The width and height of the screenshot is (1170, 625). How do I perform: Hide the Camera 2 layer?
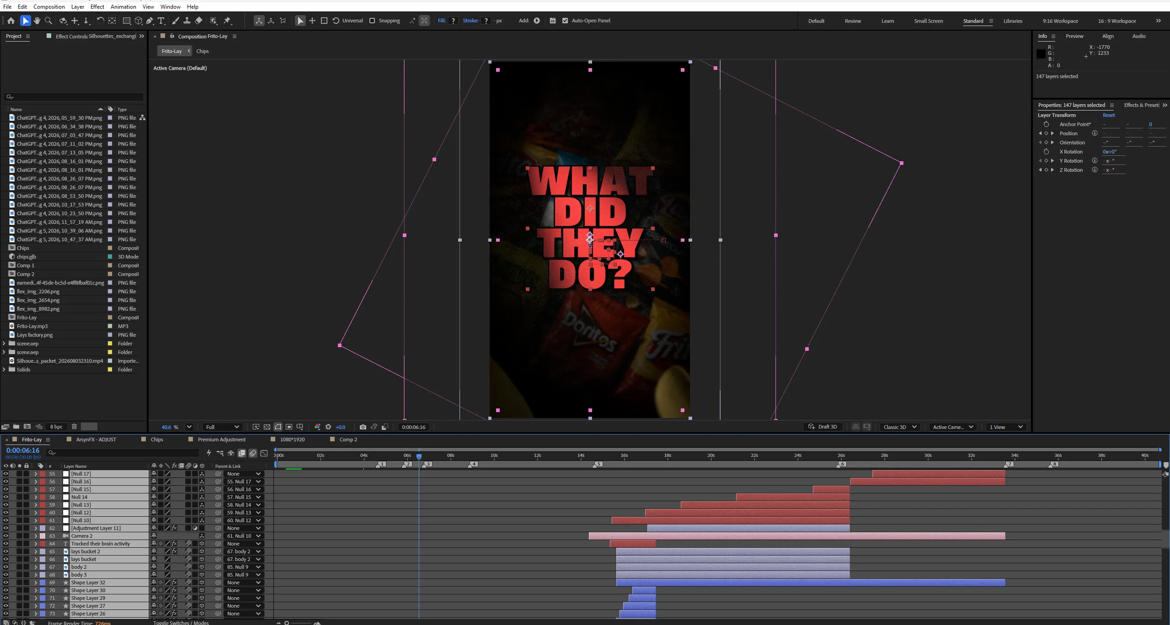point(6,536)
